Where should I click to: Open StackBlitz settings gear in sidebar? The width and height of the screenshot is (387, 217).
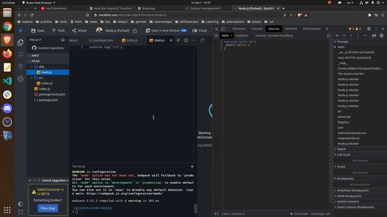pos(21,79)
